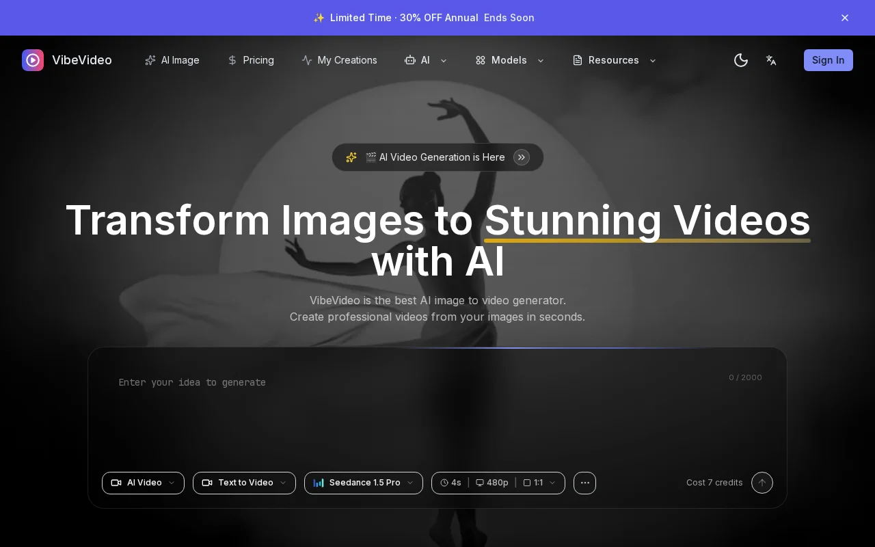Image resolution: width=875 pixels, height=547 pixels.
Task: Click the 30% OFF Annual promo text
Action: coord(439,18)
